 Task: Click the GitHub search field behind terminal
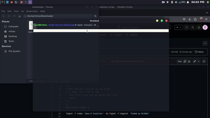click(x=144, y=28)
